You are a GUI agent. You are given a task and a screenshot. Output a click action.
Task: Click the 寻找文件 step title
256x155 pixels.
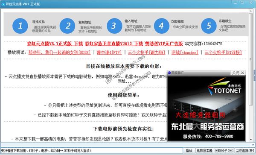[38, 21]
